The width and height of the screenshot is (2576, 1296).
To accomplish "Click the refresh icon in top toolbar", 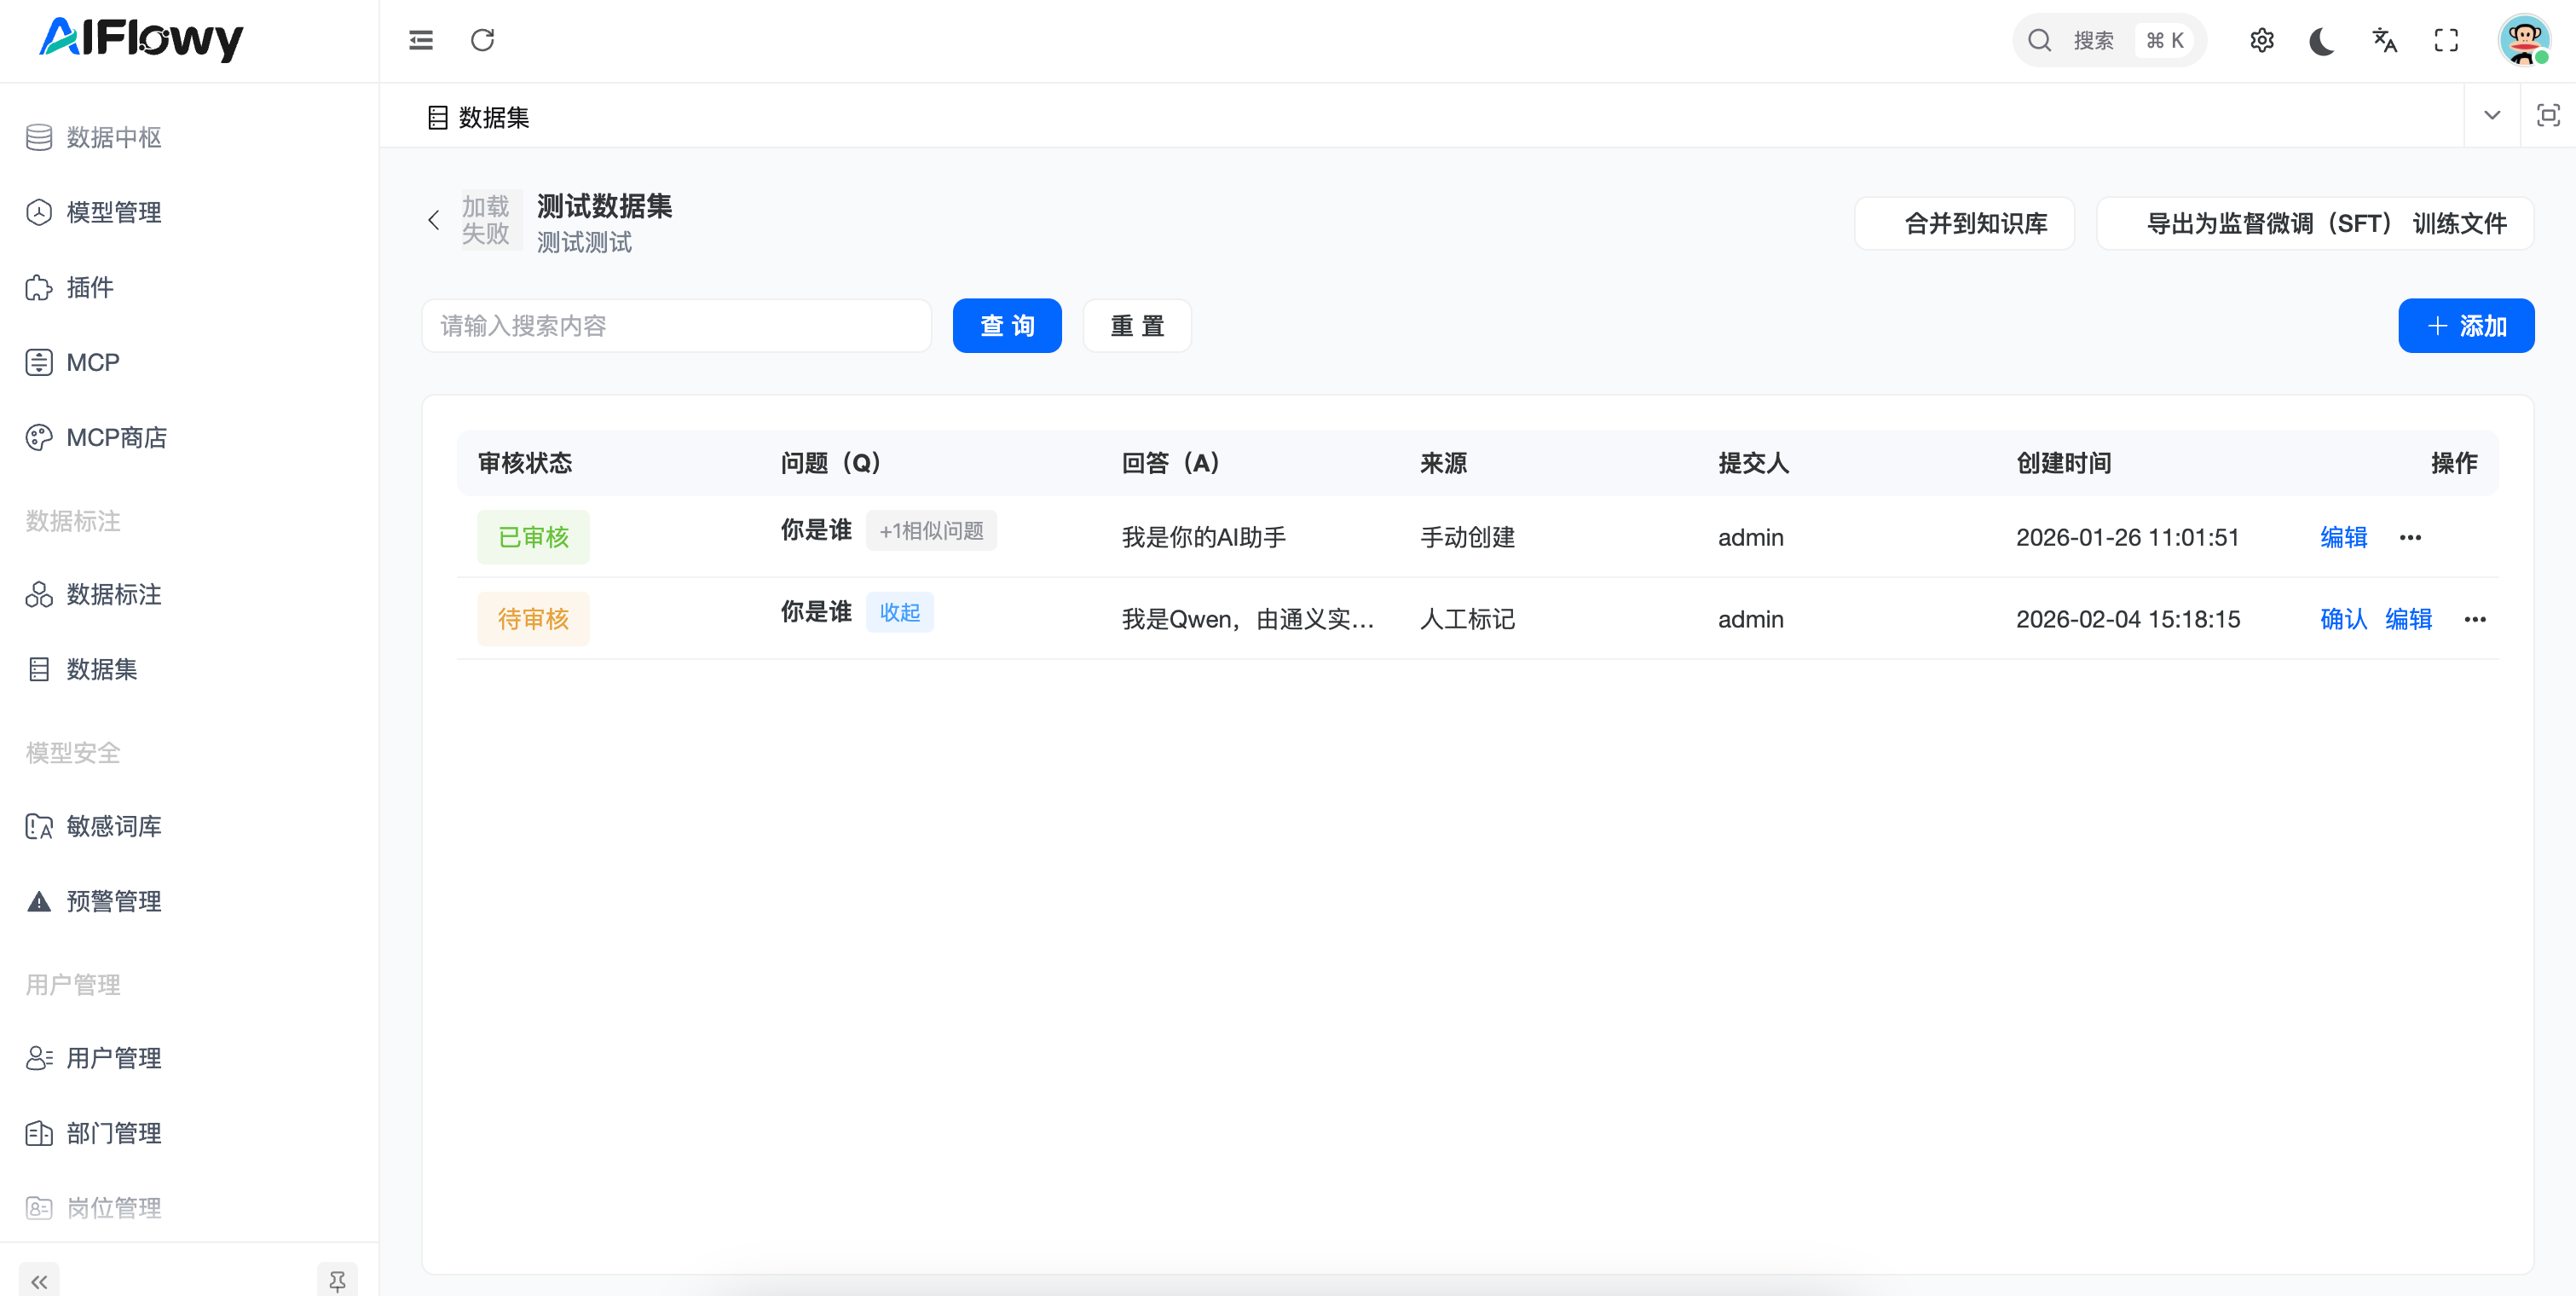I will tap(482, 40).
